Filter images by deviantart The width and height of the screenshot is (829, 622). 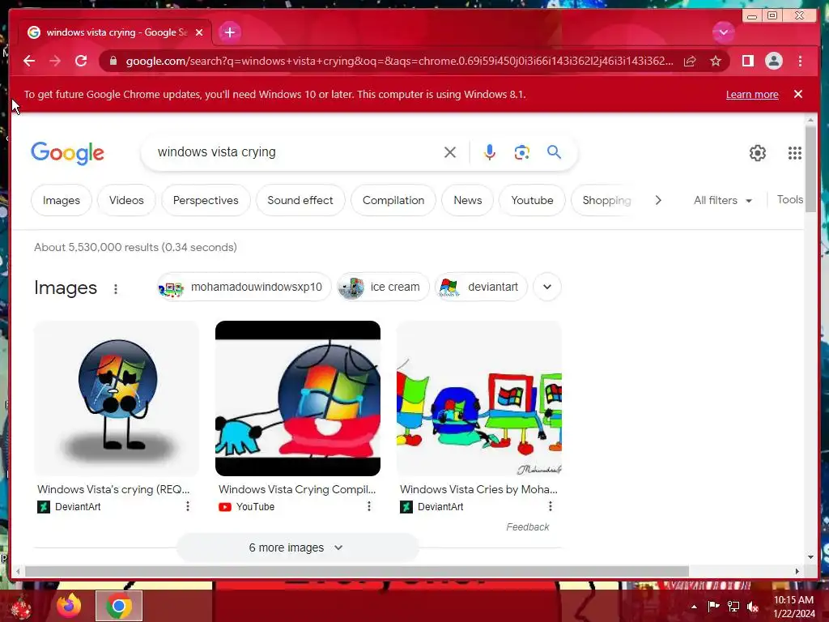point(481,287)
